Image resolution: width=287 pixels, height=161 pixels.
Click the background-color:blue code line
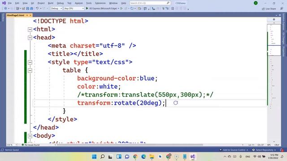117,79
